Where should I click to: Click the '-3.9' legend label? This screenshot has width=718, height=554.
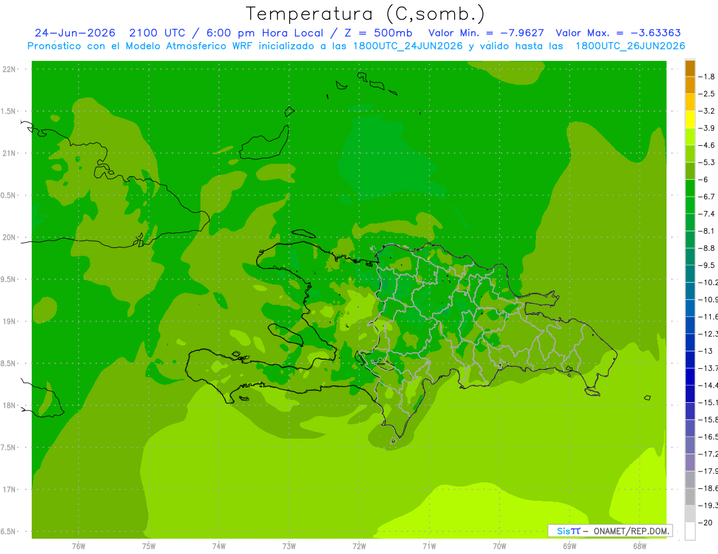click(x=707, y=128)
